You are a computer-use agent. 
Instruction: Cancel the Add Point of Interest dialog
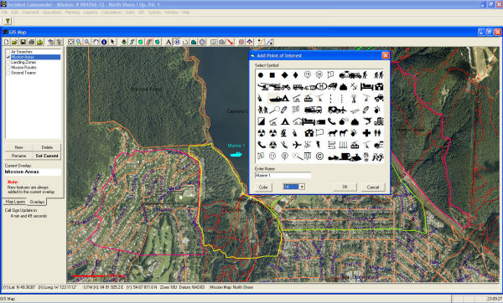373,187
